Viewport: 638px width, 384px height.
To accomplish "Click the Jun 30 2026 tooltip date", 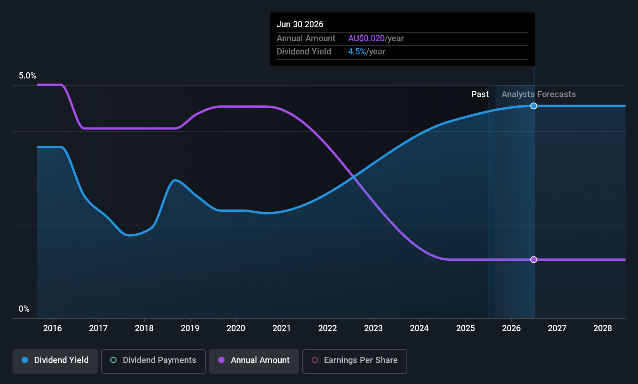I will tap(300, 24).
